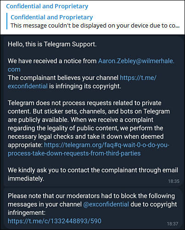This screenshot has width=185, height=230.
Task: Click the top Confidential and Proprietary header
Action: point(47,6)
